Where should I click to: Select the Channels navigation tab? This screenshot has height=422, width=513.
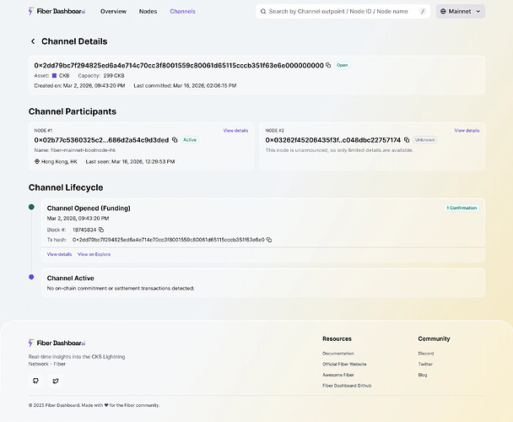pos(182,12)
